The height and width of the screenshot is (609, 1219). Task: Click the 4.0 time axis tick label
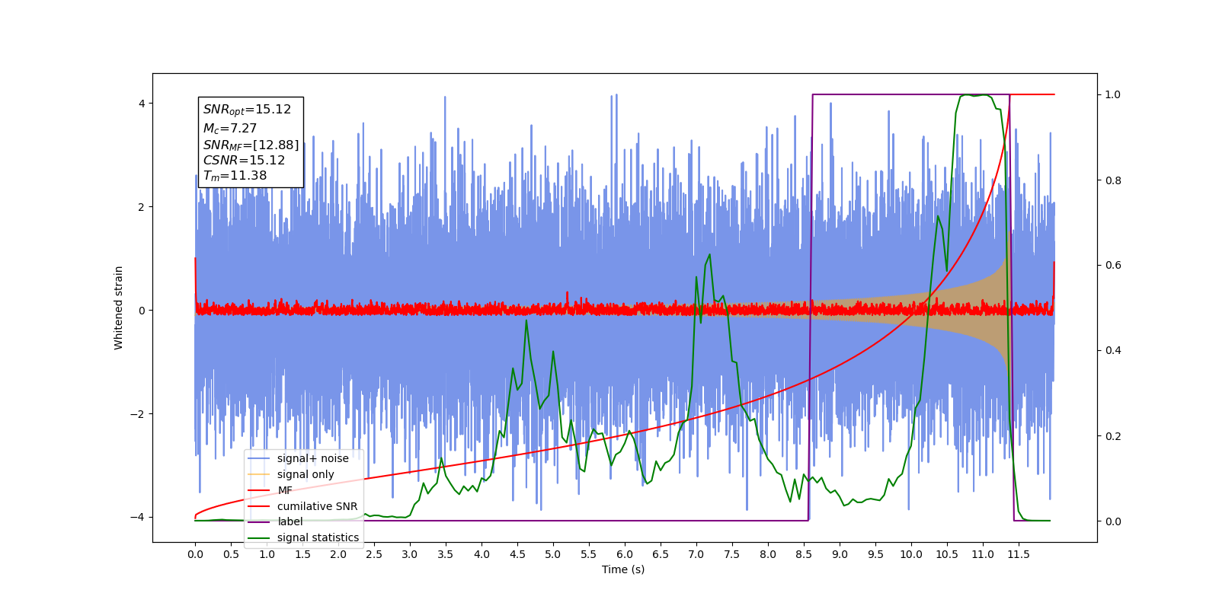point(482,554)
